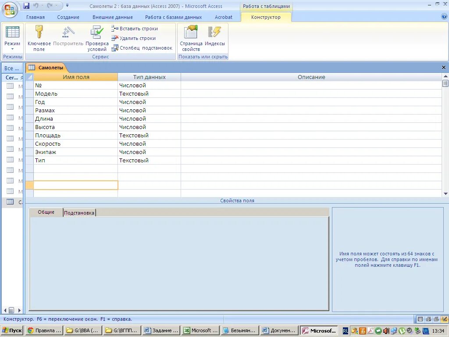
Task: Switch to PivotChart view status bar icon
Action: [x=436, y=319]
